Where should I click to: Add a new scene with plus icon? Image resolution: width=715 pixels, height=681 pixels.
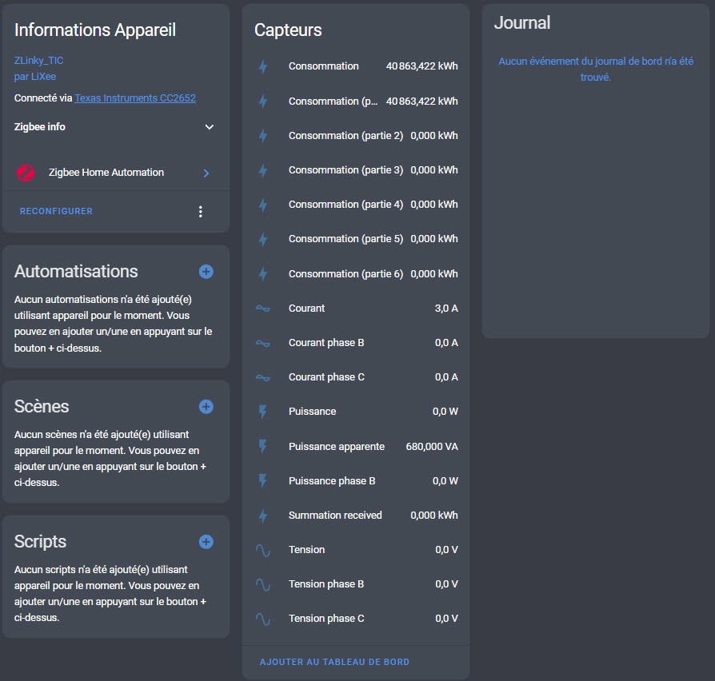(x=206, y=407)
